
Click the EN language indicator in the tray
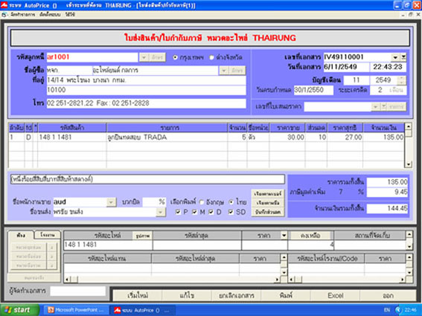coord(387,310)
